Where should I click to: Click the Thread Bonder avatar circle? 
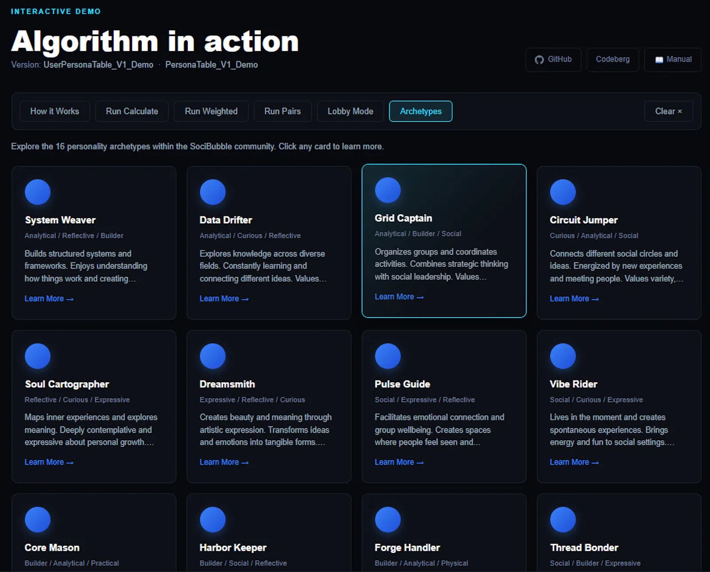(x=563, y=520)
